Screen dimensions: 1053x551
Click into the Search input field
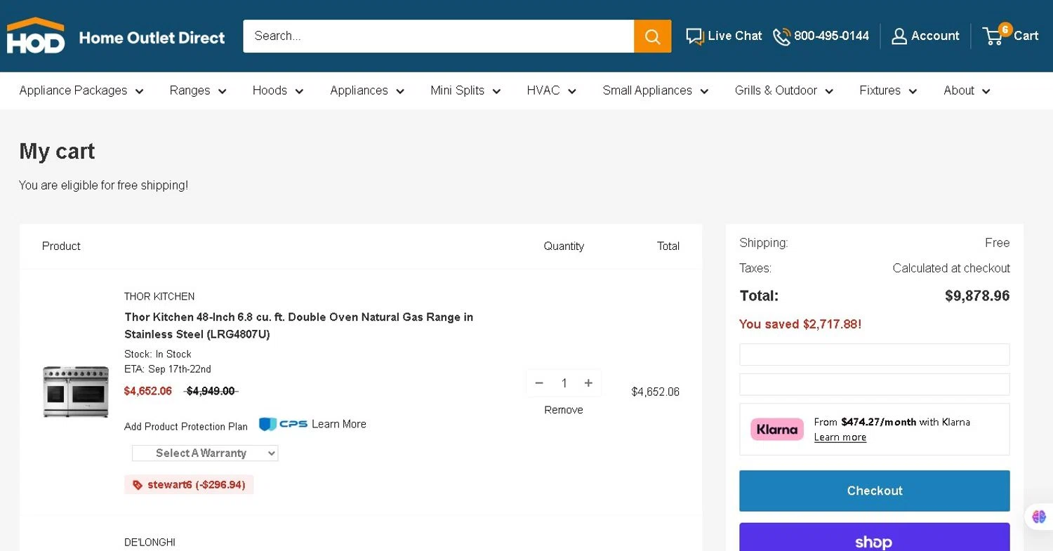coord(439,36)
